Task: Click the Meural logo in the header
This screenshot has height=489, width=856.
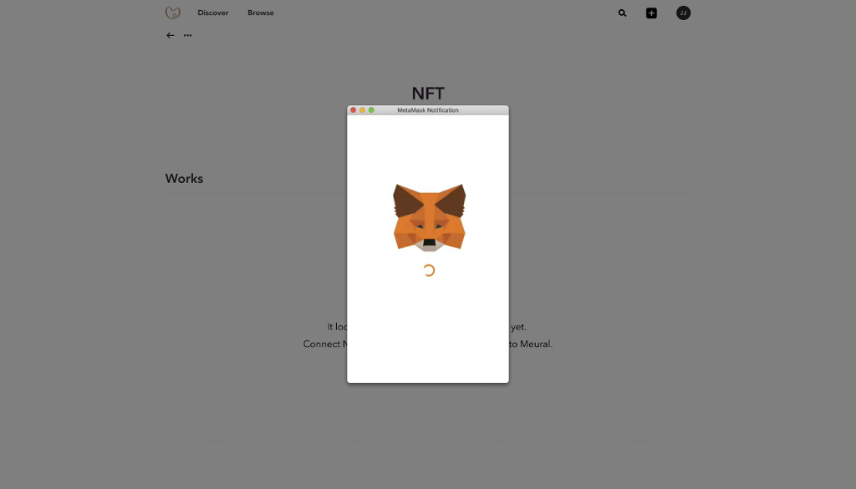Action: [173, 13]
